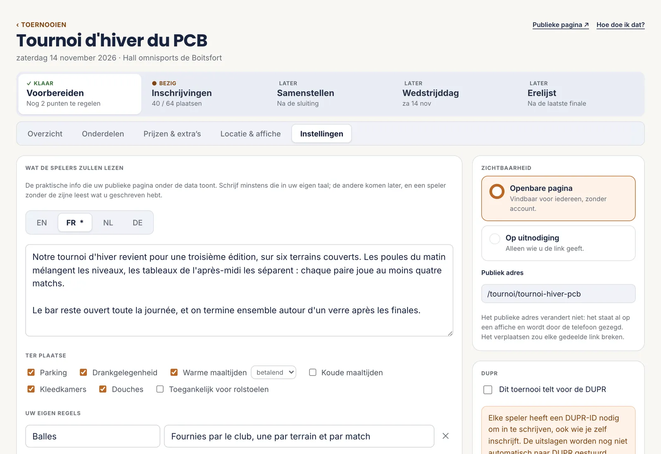Select the FR language tab
This screenshot has height=454, width=661.
pos(75,222)
